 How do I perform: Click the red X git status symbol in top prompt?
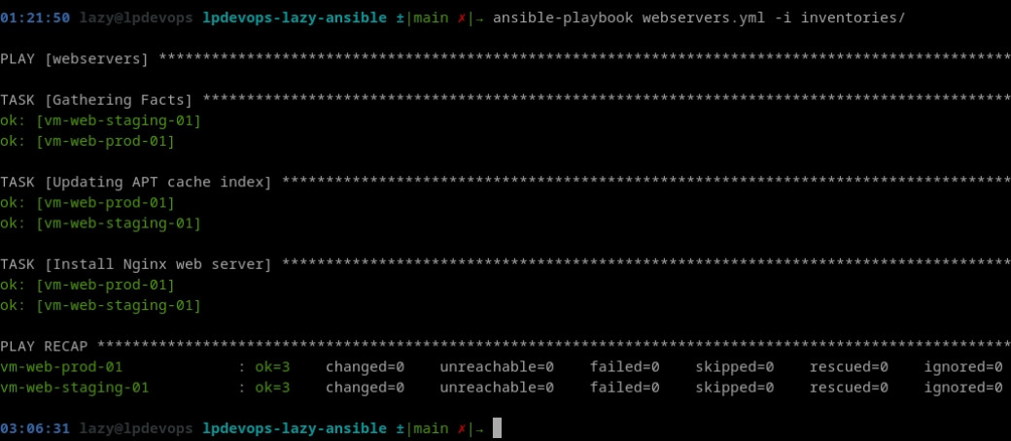pyautogui.click(x=462, y=18)
